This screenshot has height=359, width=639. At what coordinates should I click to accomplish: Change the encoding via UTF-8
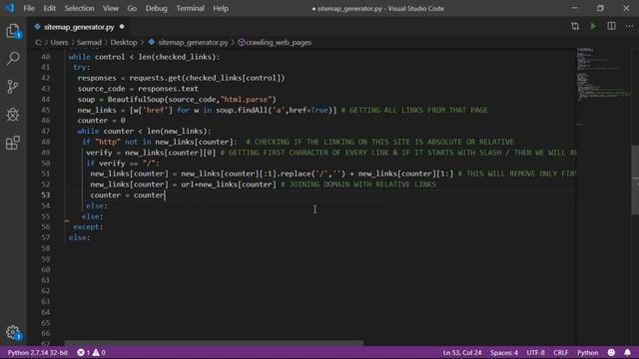[x=535, y=352]
